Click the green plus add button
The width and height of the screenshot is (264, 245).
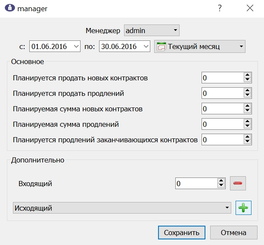pyautogui.click(x=243, y=208)
